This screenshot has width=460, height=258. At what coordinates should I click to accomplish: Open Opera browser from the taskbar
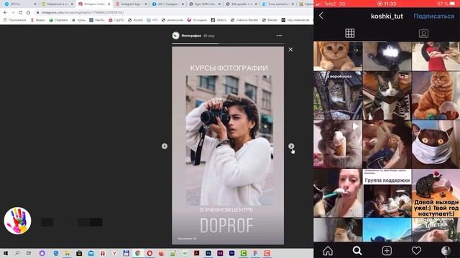pyautogui.click(x=149, y=253)
